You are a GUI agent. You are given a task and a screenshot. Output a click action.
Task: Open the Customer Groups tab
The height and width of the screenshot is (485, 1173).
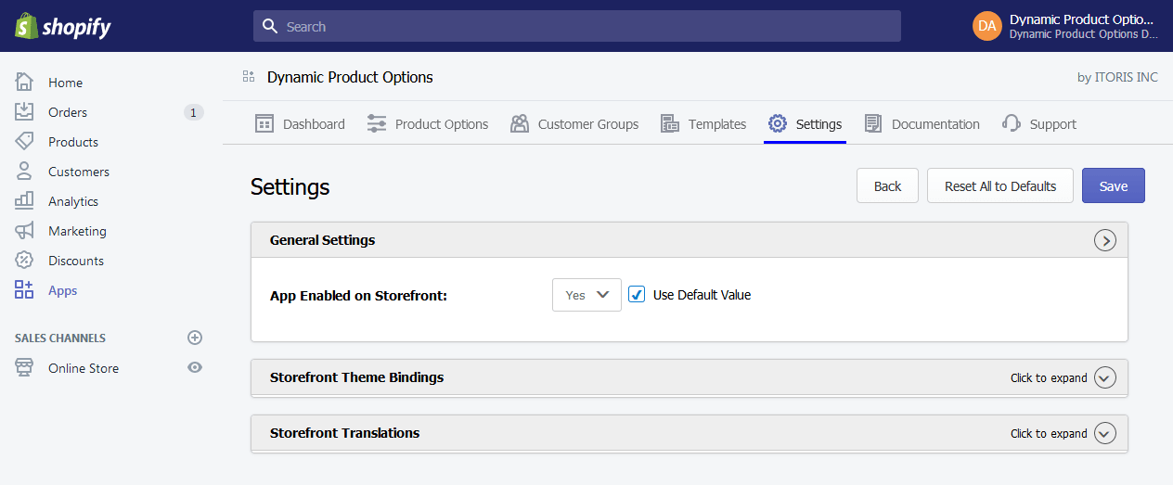(574, 123)
